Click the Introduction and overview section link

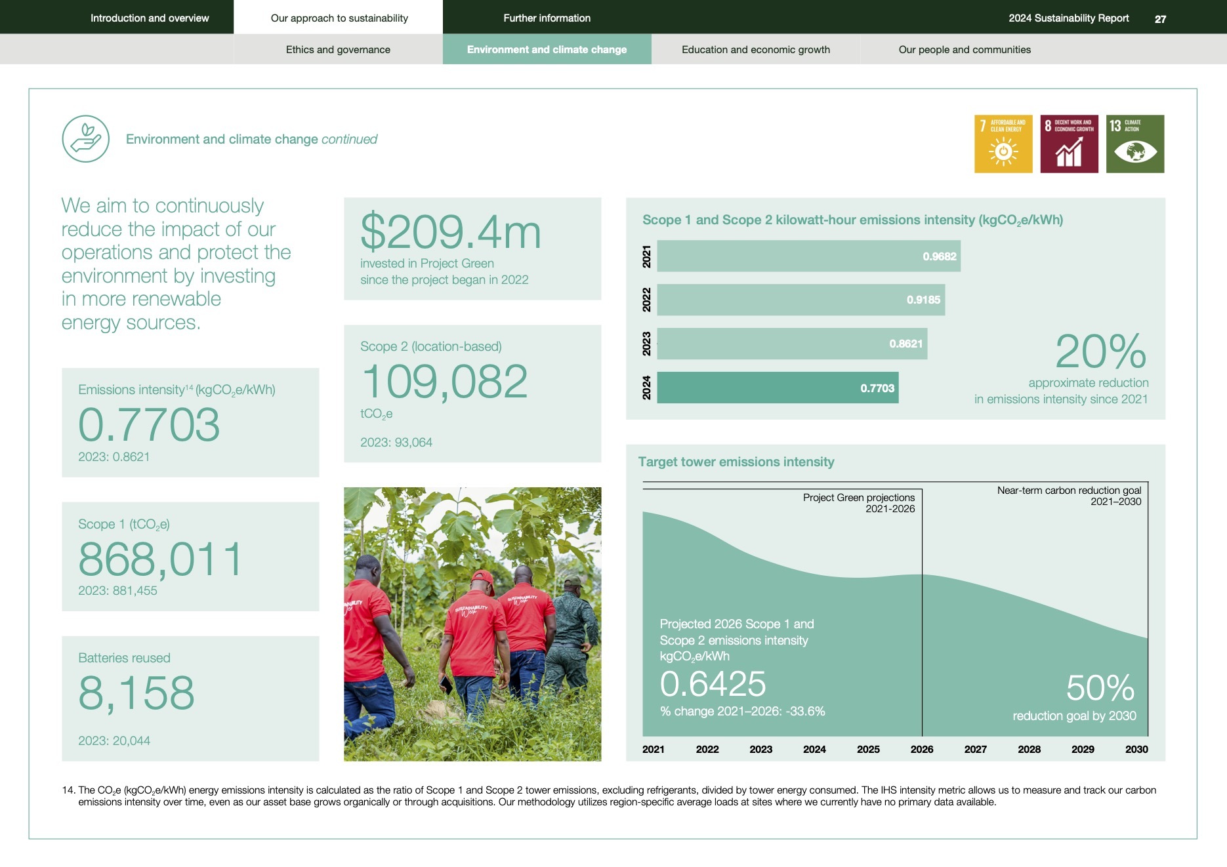[149, 18]
